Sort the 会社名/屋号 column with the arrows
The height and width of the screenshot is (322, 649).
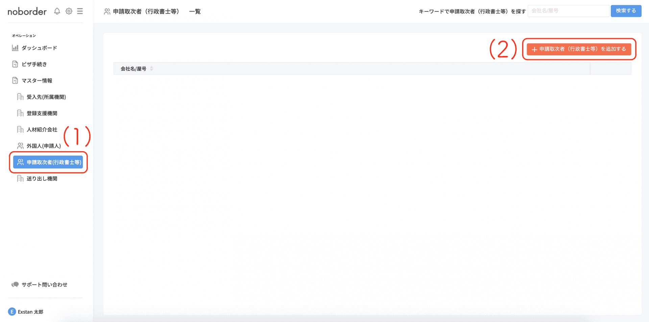pos(151,68)
